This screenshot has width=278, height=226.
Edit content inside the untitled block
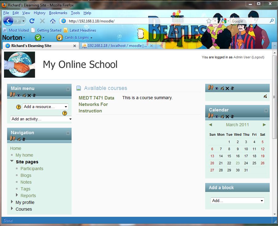click(x=265, y=96)
